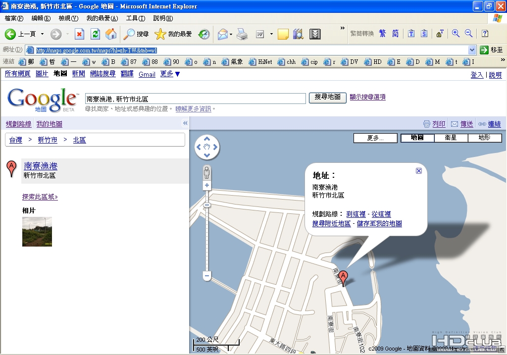
Task: Click 儲存至我的地圖 in the bubble
Action: [379, 223]
